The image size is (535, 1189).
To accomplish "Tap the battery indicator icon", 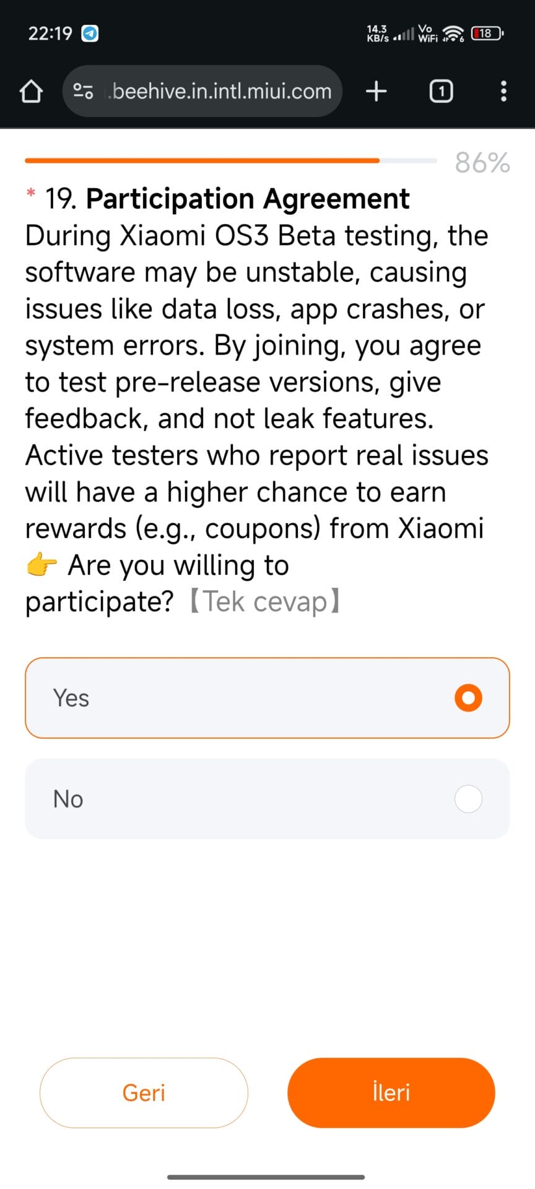I will (487, 33).
